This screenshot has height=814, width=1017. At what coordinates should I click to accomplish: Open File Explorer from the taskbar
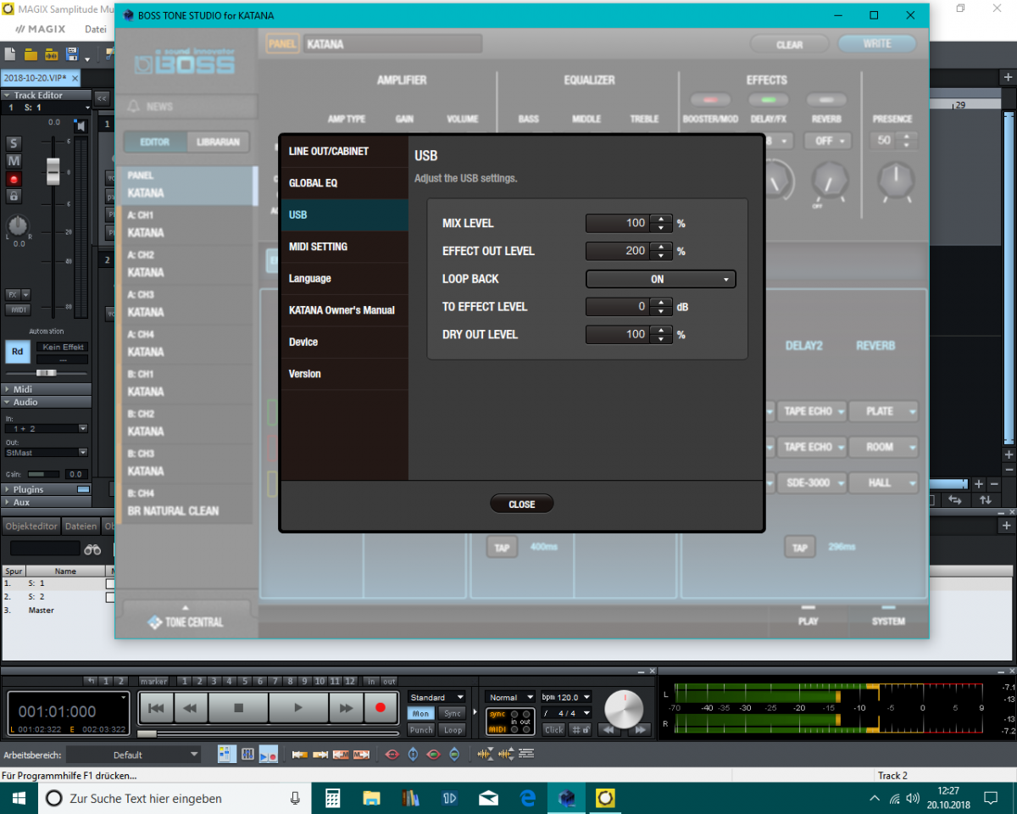(371, 798)
